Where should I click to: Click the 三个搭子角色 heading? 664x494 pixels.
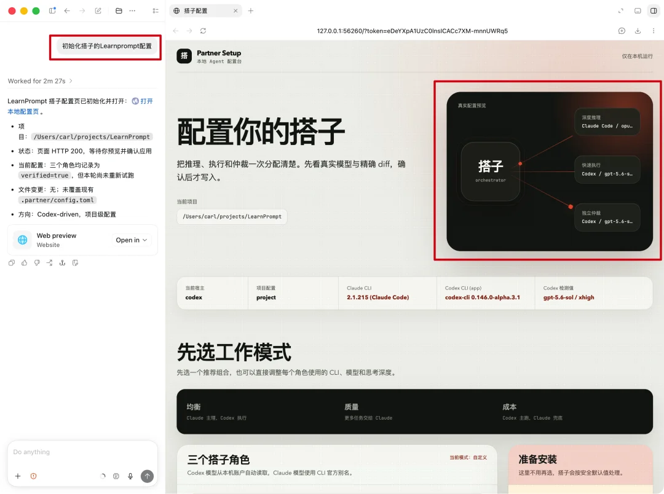click(x=218, y=460)
